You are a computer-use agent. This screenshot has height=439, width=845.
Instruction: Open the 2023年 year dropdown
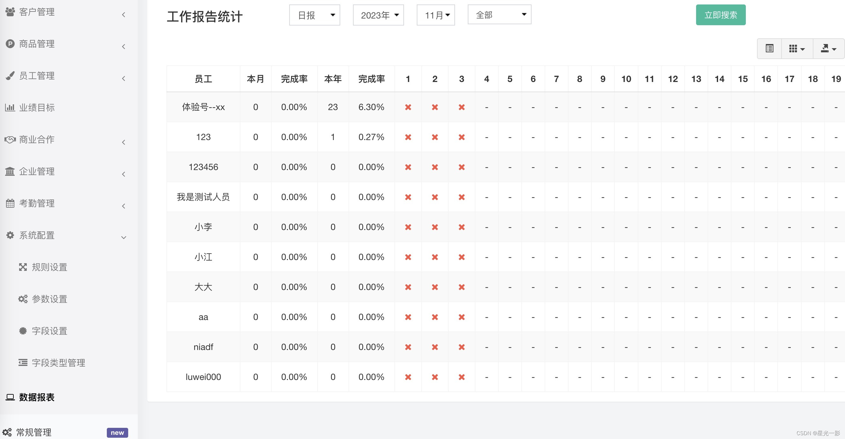pyautogui.click(x=378, y=15)
